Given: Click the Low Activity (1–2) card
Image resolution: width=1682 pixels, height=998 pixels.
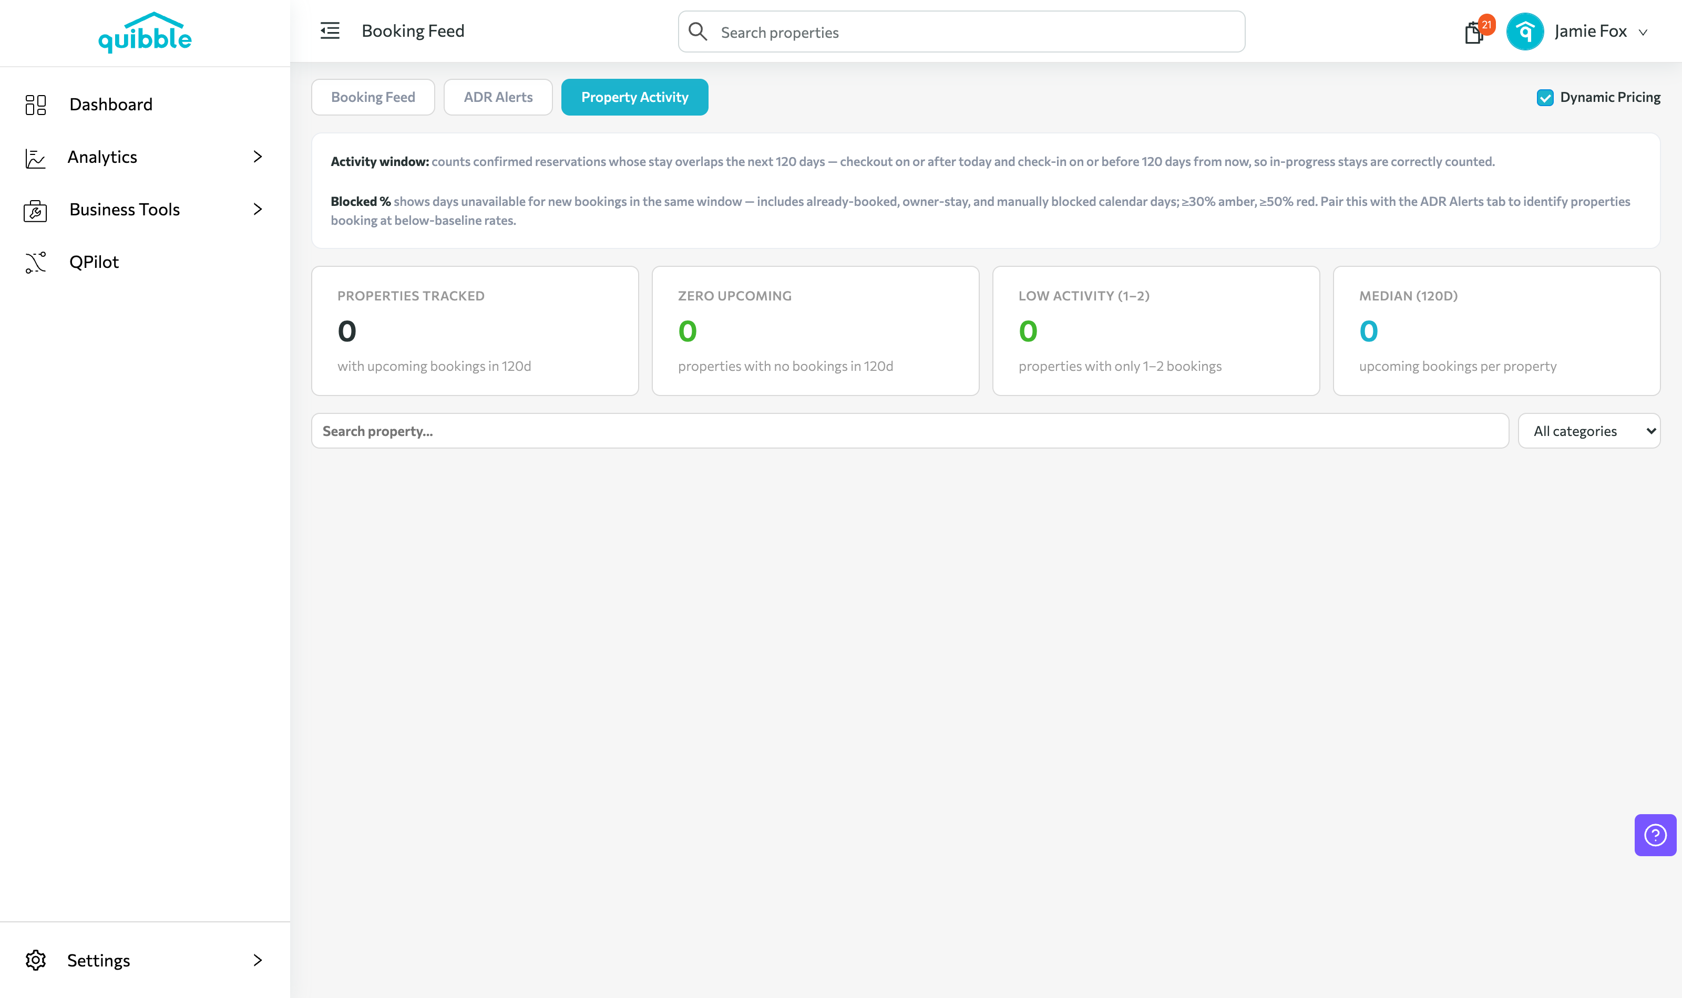Looking at the screenshot, I should [1156, 330].
